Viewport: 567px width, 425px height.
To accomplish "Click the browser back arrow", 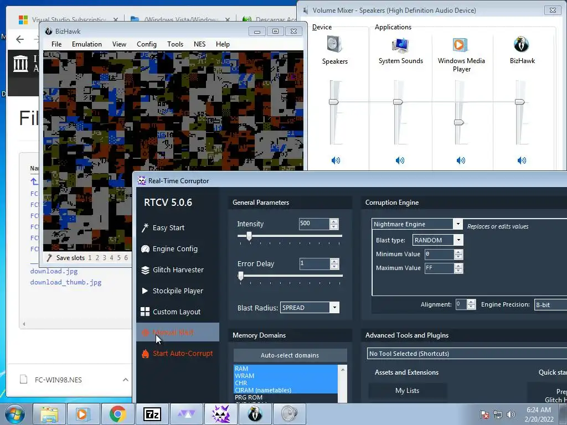I will (x=20, y=39).
